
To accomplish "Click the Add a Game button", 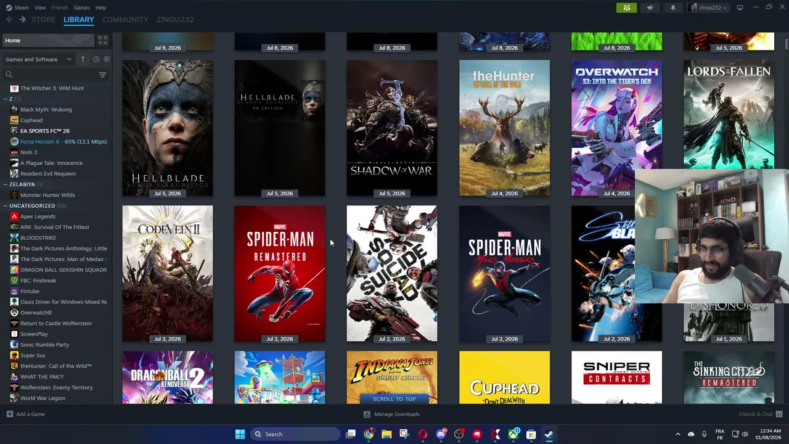I will pos(25,414).
